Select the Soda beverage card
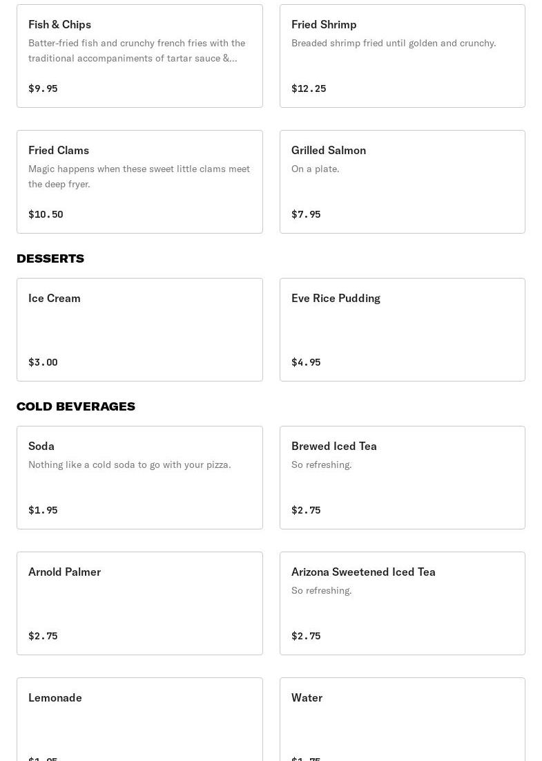 (139, 478)
